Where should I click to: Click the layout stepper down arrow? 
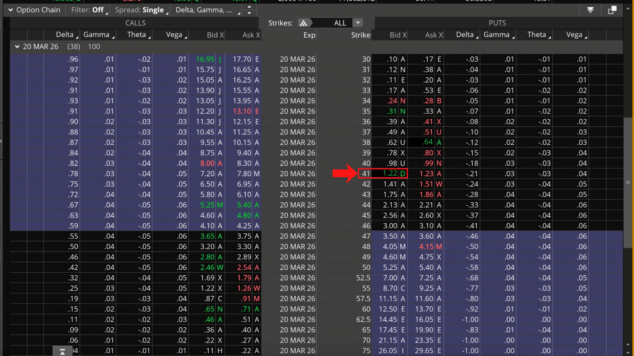[x=249, y=13]
